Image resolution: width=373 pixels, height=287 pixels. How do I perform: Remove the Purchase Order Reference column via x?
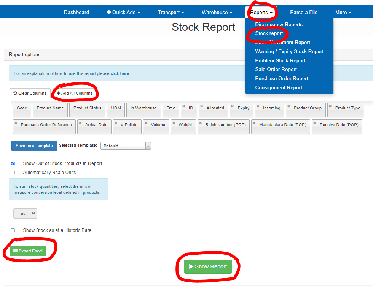(x=16, y=123)
